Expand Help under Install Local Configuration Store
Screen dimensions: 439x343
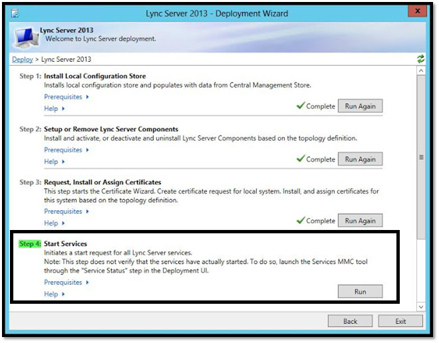pos(55,108)
